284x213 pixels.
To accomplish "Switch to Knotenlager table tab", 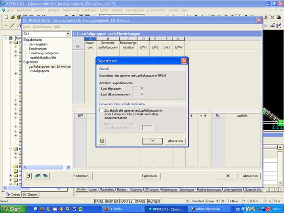I will click(169, 190).
